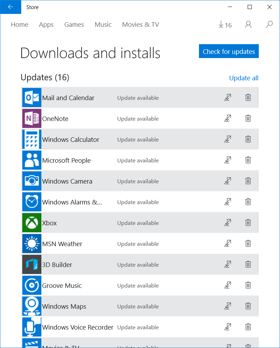Click the trash icon for OneNote
Viewport: 280px width, 348px height.
coord(248,118)
